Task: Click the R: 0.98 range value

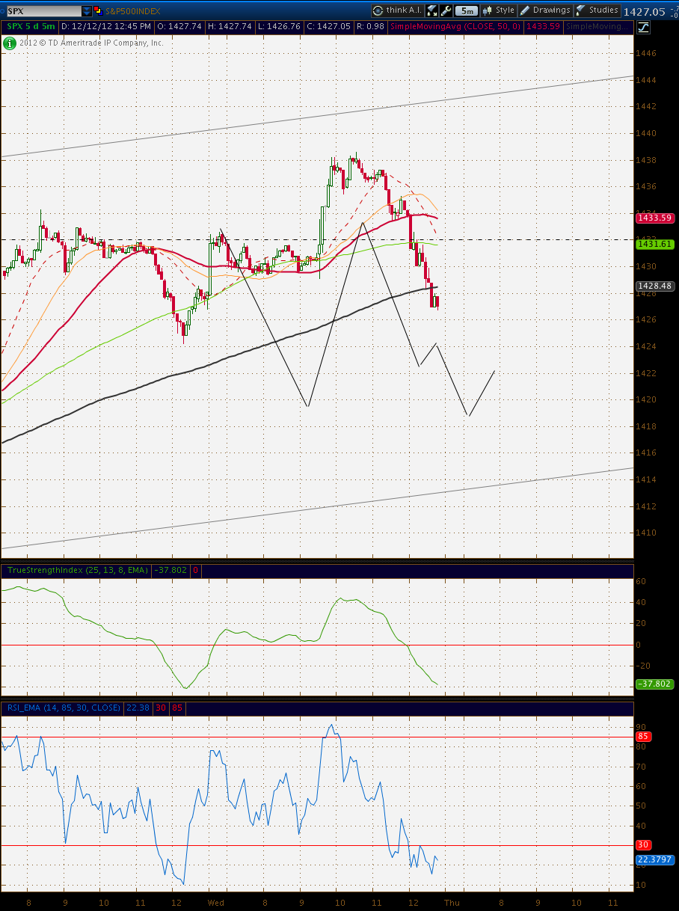Action: point(370,26)
